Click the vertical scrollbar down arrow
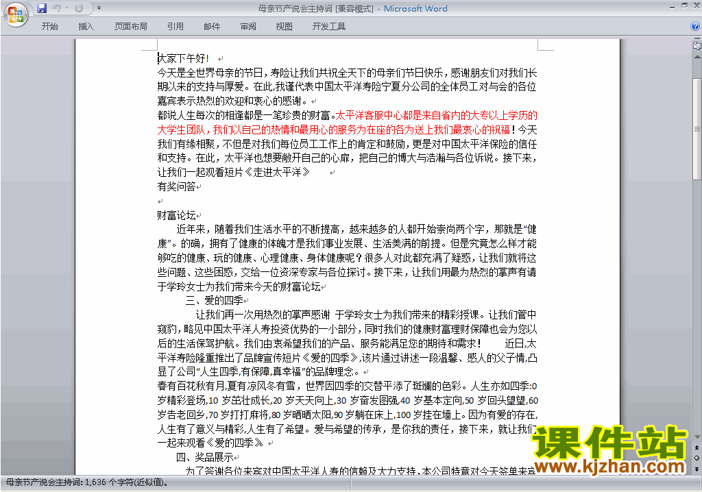The width and height of the screenshot is (702, 492). (697, 437)
